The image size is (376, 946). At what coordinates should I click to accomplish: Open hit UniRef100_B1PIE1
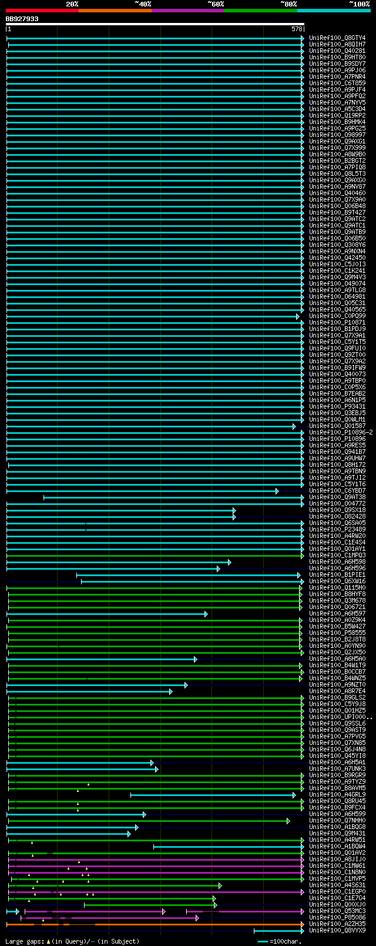tap(337, 575)
